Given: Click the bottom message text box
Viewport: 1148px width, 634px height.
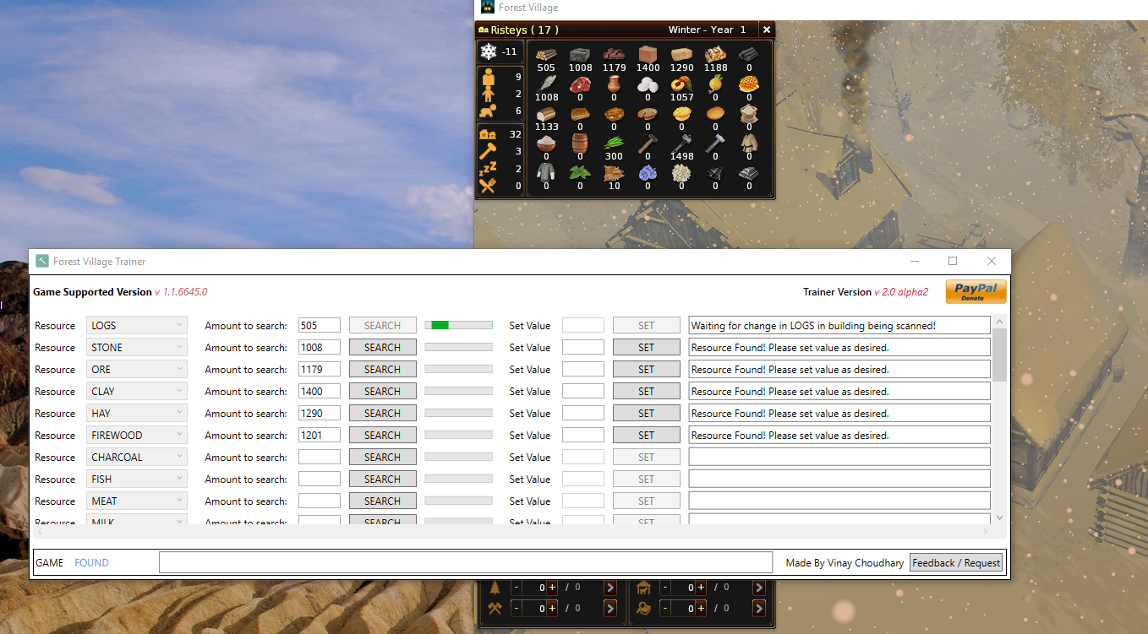Looking at the screenshot, I should pos(466,562).
